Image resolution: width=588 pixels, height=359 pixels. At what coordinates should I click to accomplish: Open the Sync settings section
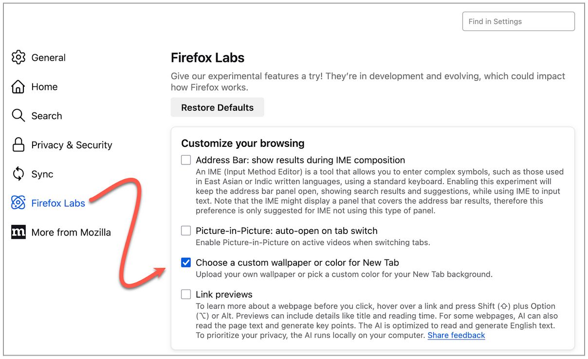pyautogui.click(x=42, y=174)
